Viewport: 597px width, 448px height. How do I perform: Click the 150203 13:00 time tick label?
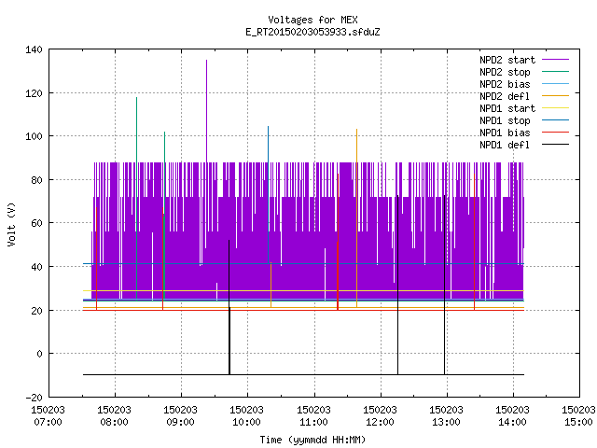[446, 416]
